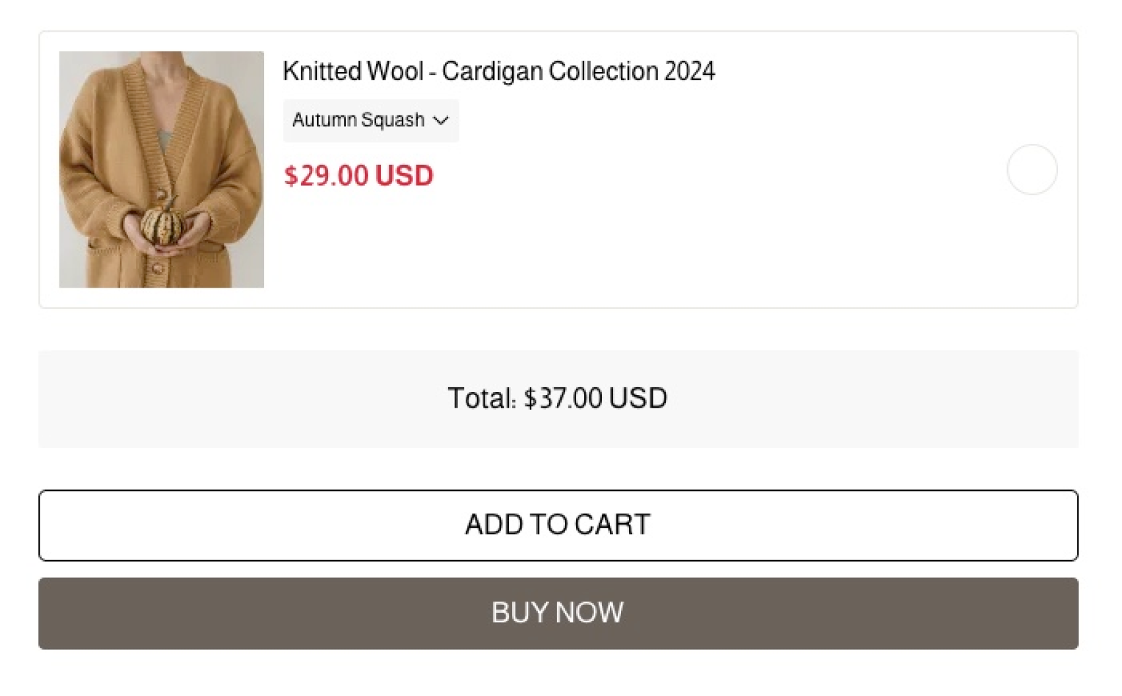Click the red $29.00 USD price
The width and height of the screenshot is (1122, 696).
[358, 175]
